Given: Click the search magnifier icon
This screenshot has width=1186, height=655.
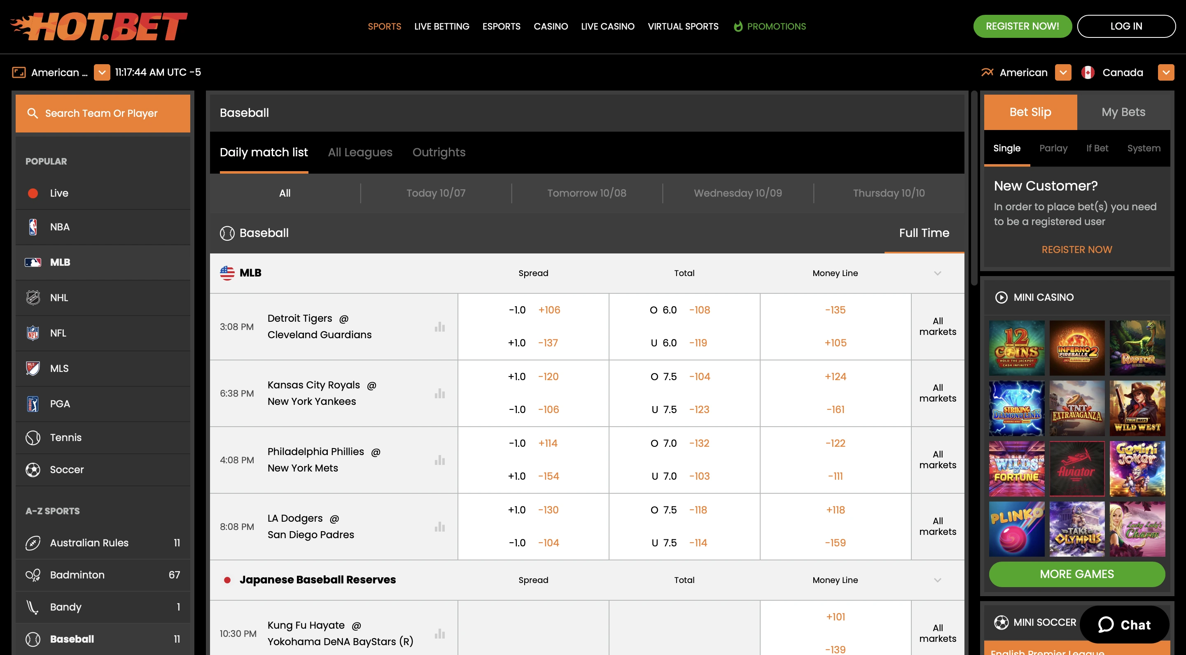Looking at the screenshot, I should pyautogui.click(x=33, y=113).
